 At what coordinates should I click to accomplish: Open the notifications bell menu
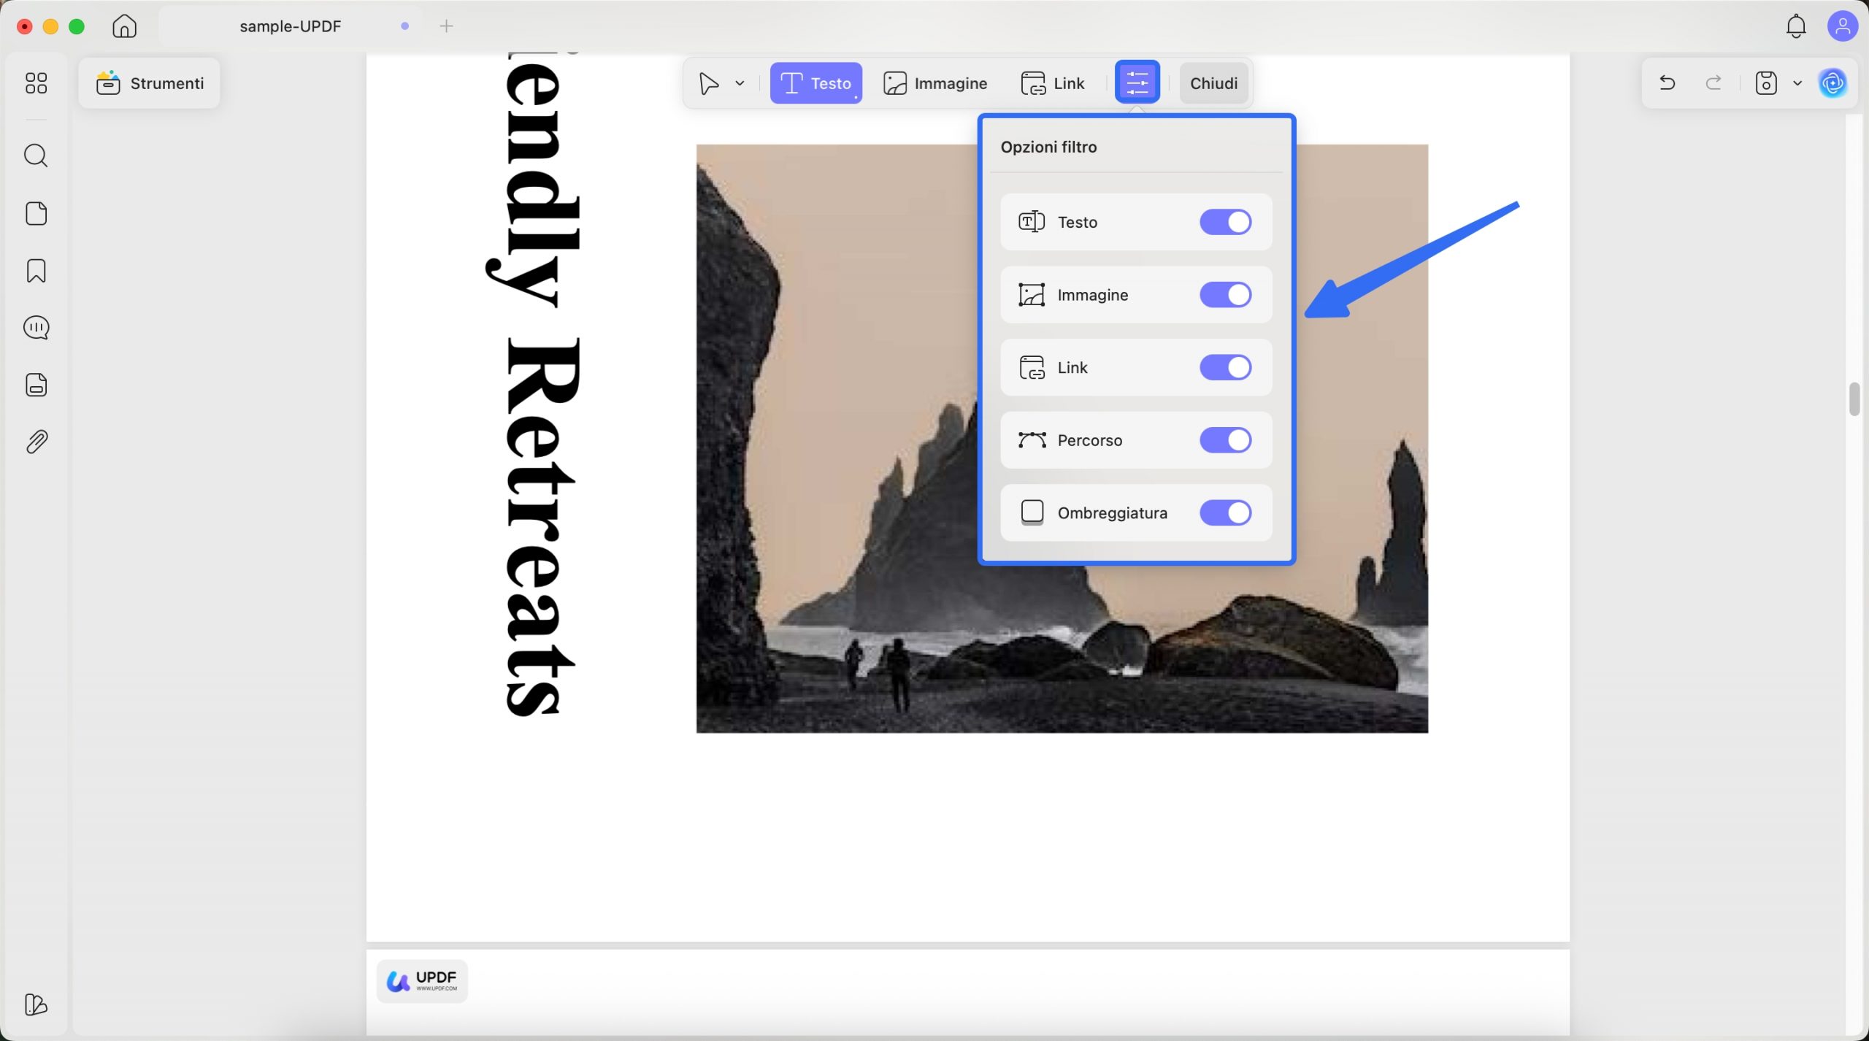[x=1795, y=26]
